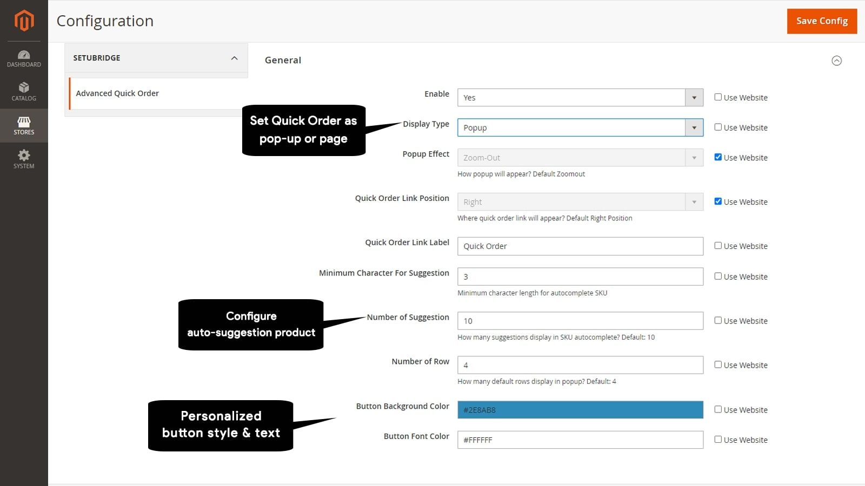The height and width of the screenshot is (486, 865).
Task: Open the Catalog sidebar icon
Action: [x=24, y=92]
